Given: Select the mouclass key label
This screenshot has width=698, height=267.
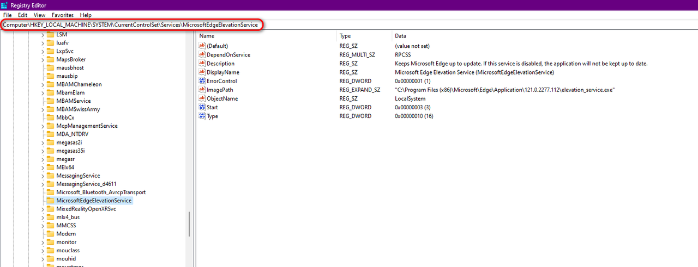Looking at the screenshot, I should pyautogui.click(x=68, y=250).
